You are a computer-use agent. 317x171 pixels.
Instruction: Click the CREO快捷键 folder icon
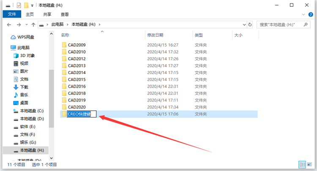[x=64, y=114]
